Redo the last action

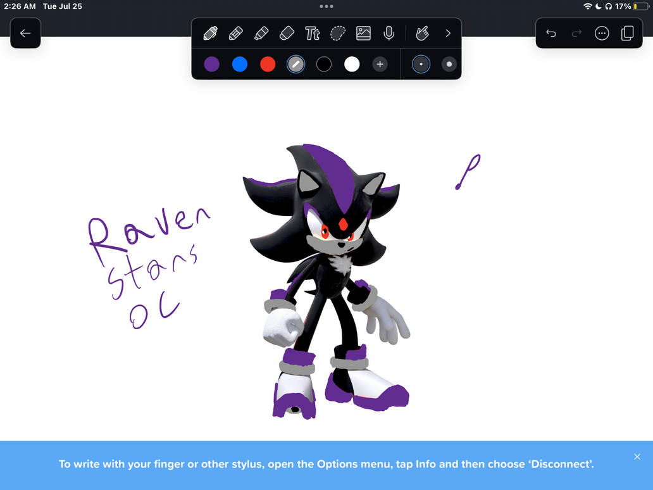tap(576, 34)
